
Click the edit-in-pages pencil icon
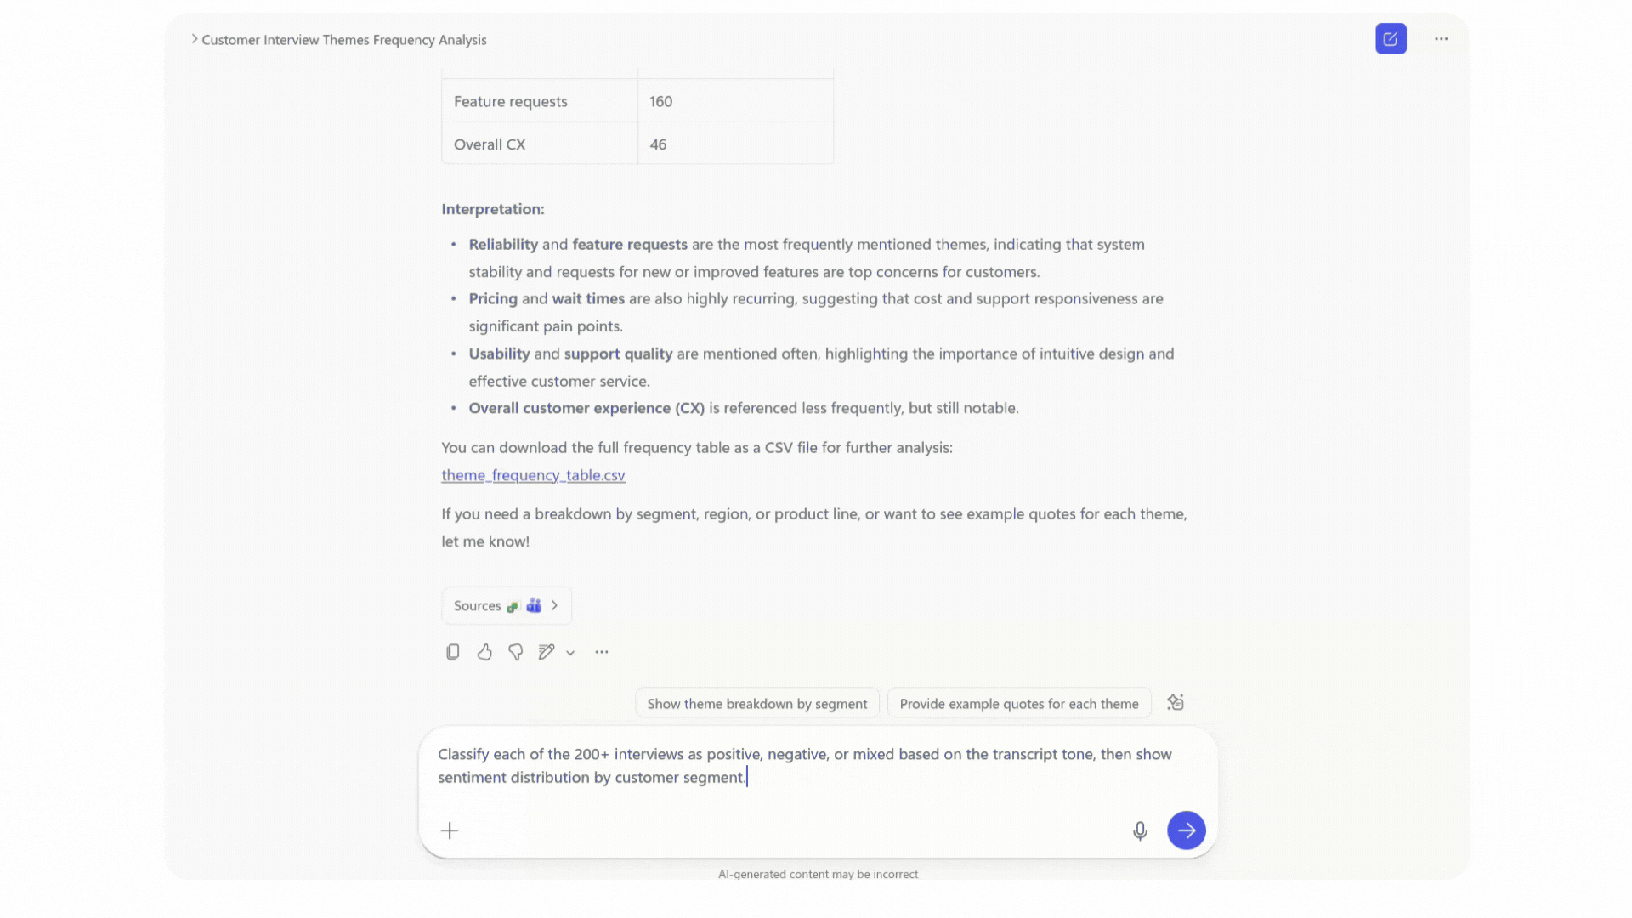pyautogui.click(x=547, y=652)
